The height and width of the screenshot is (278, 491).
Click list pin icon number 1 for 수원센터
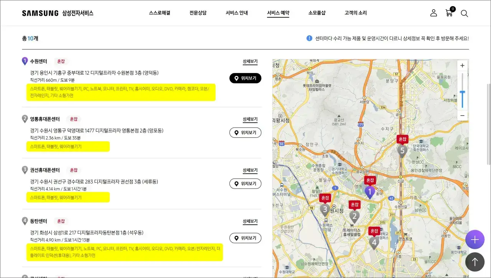pyautogui.click(x=25, y=61)
